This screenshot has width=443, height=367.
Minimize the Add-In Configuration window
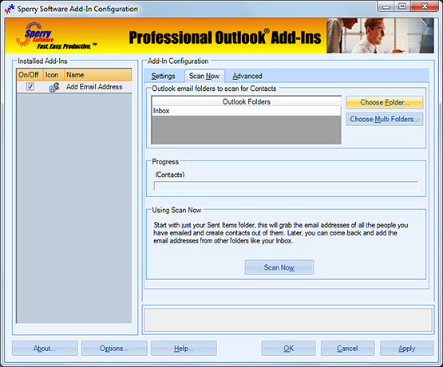(386, 6)
